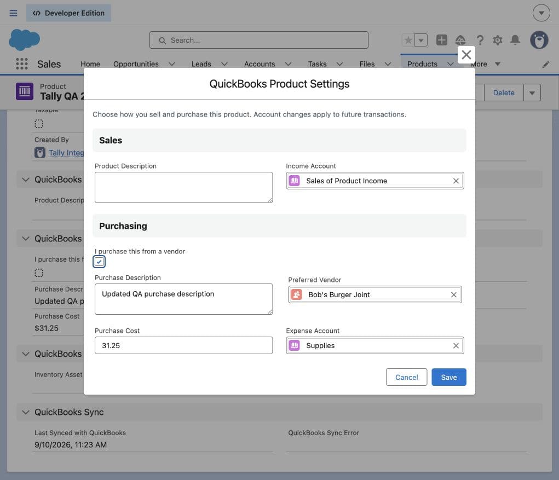Screen dimensions: 559x480
Task: Go to the Home tab
Action: click(90, 64)
